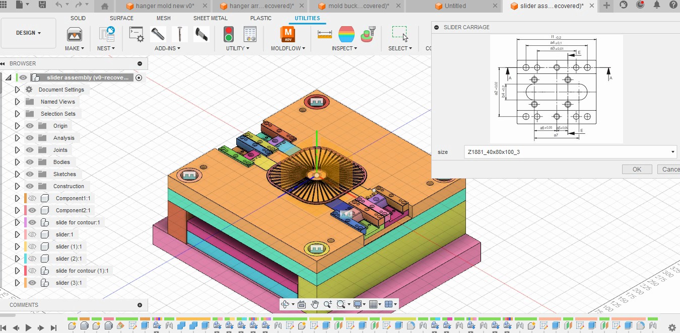Viewport: 680px width, 333px height.
Task: Open timeline settings gear icon
Action: [x=671, y=327]
